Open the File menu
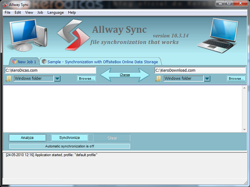250x187 pixels. 7,12
